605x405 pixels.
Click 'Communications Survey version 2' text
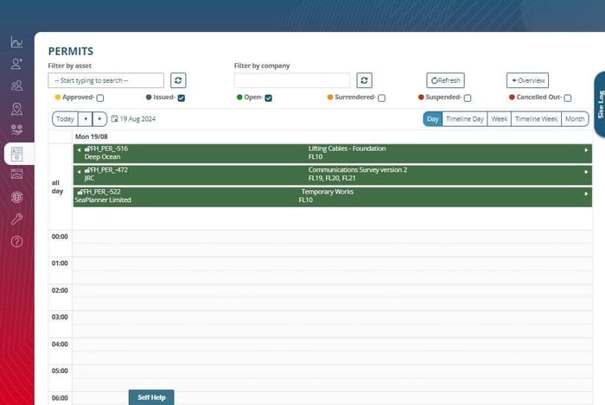click(358, 169)
